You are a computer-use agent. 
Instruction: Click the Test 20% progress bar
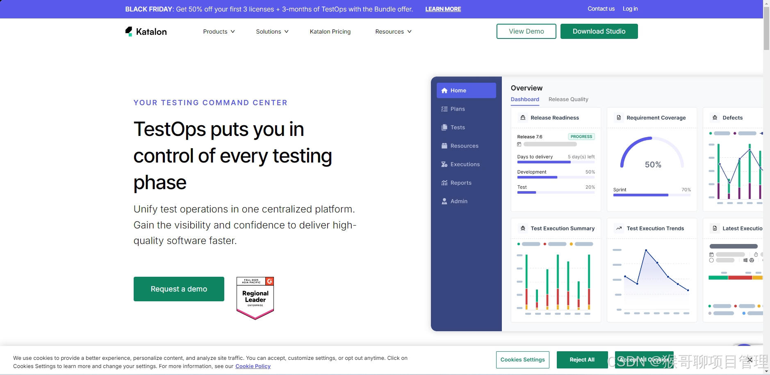556,192
